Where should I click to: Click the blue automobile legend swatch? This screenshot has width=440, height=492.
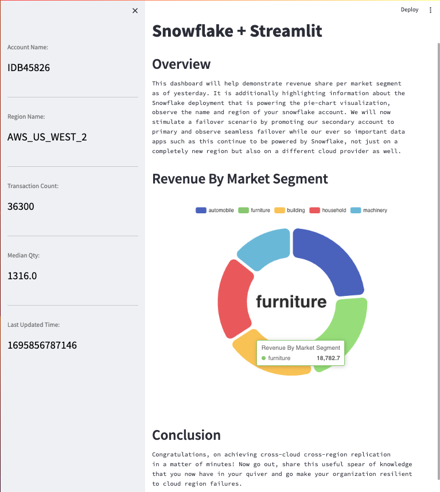pos(201,210)
